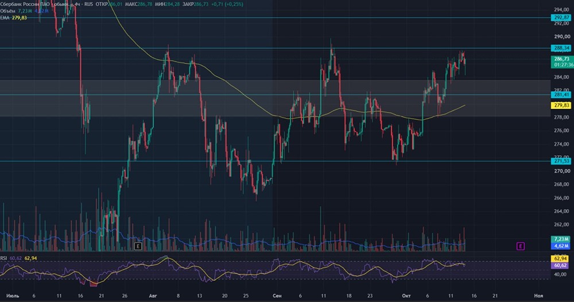Click the 284,00 price axis tick
This screenshot has height=302, width=574.
click(562, 77)
